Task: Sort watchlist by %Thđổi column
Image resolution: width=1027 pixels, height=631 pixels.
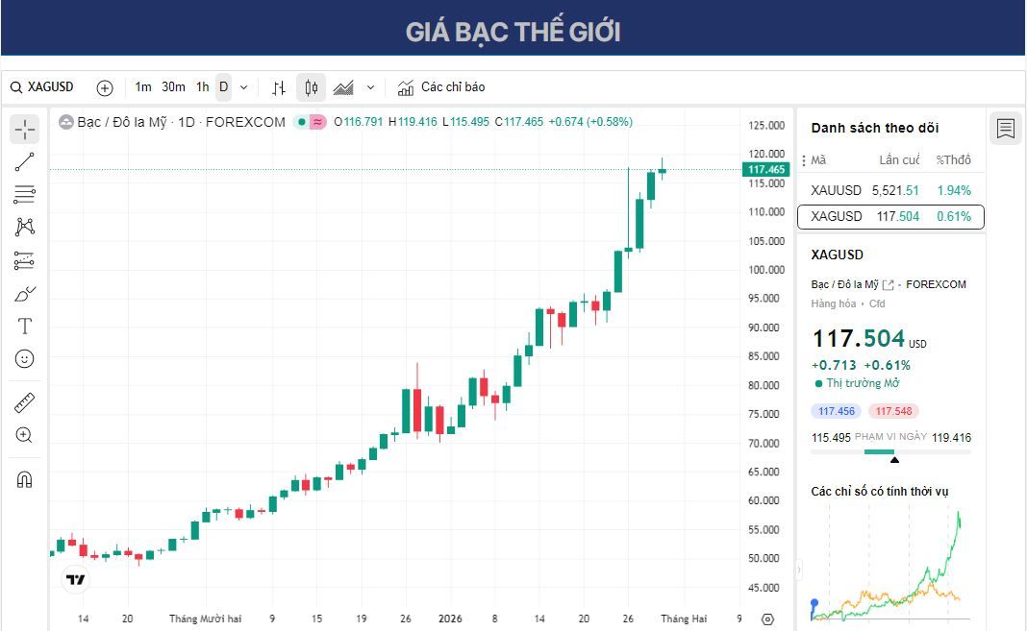Action: tap(953, 160)
